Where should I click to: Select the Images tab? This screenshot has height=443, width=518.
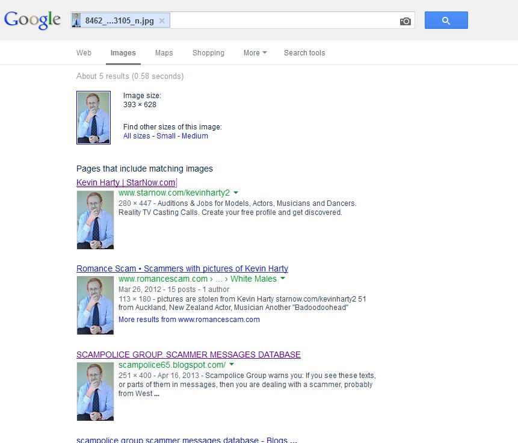coord(123,53)
